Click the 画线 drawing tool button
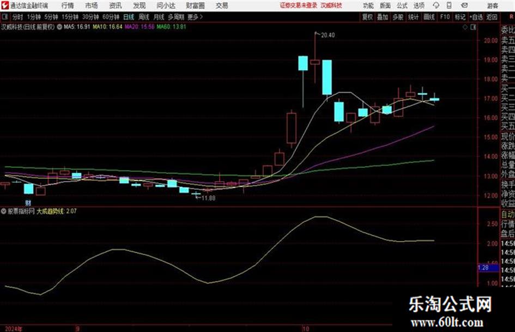 click(x=429, y=17)
